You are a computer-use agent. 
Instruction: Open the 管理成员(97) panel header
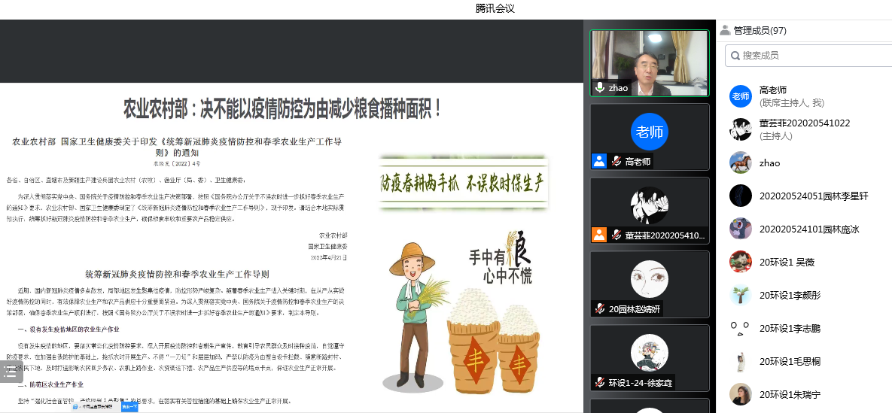[x=760, y=31]
